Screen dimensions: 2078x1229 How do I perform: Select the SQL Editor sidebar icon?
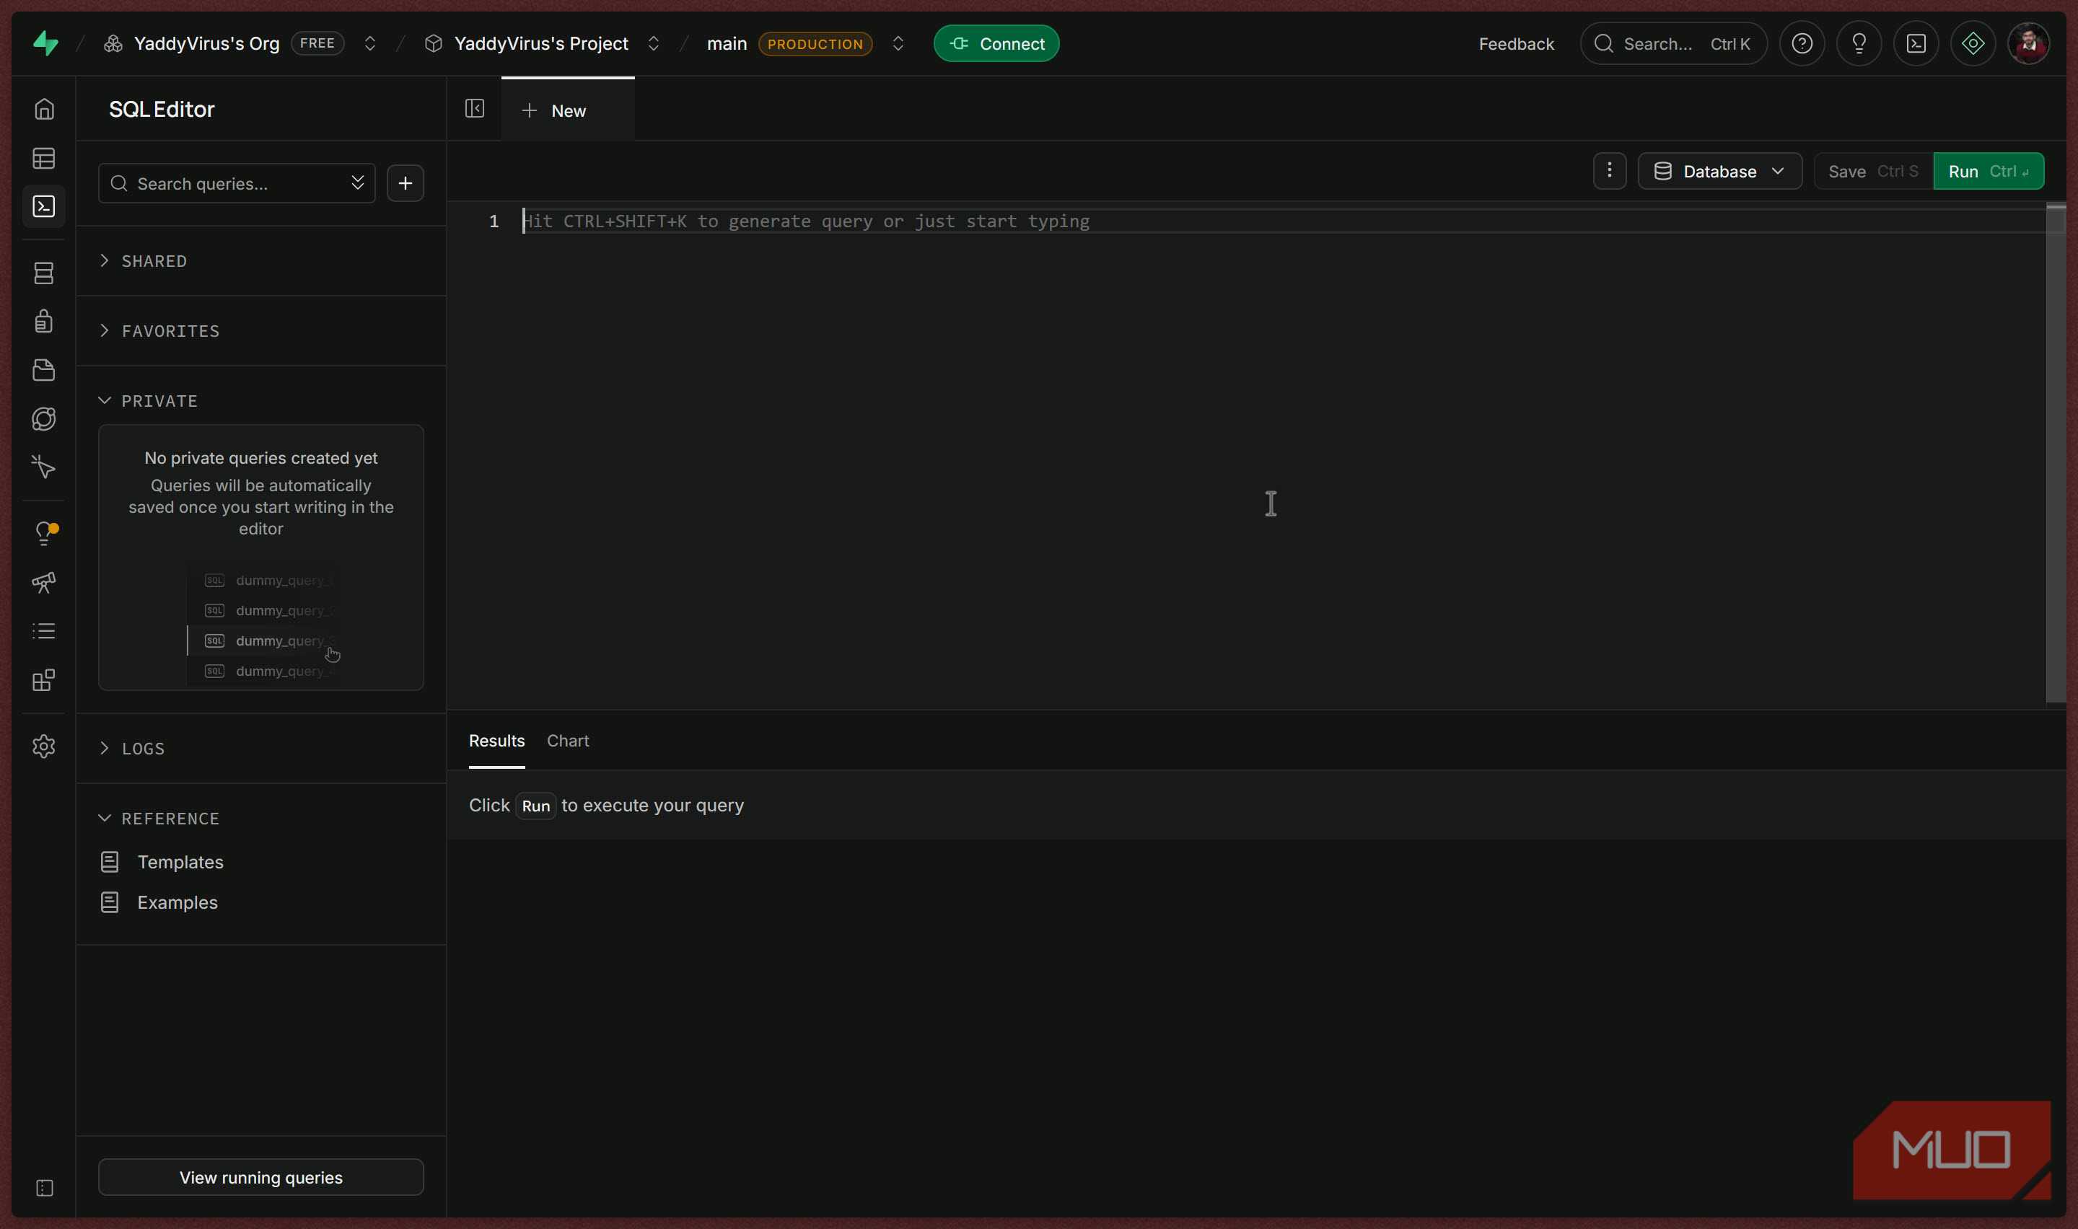[44, 206]
